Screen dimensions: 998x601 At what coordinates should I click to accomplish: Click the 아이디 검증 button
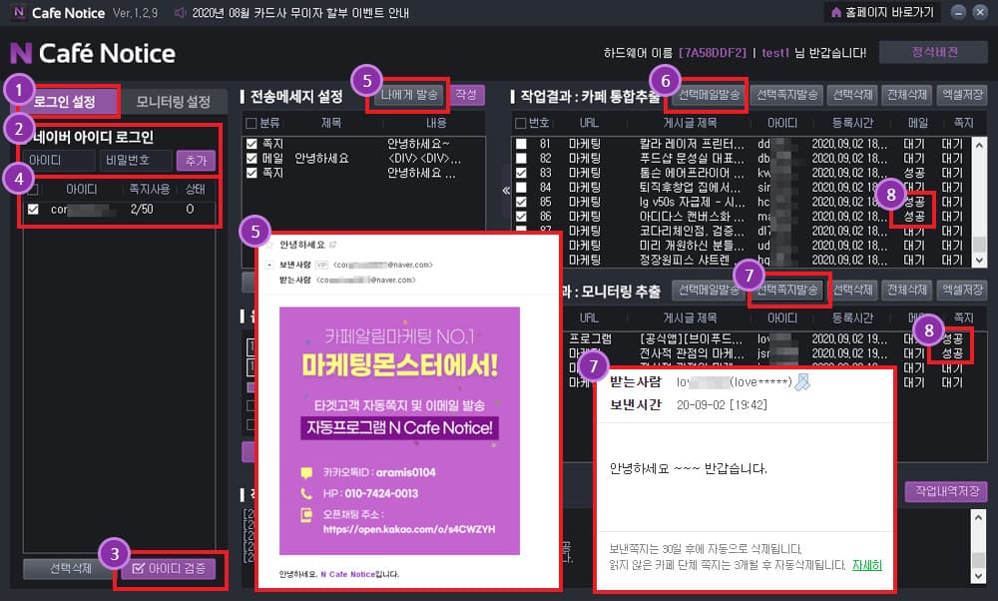170,568
